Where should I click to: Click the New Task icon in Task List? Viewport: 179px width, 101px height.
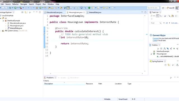pos(152,16)
